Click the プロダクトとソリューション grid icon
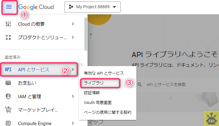This screenshot has height=126, width=219. 8,37
